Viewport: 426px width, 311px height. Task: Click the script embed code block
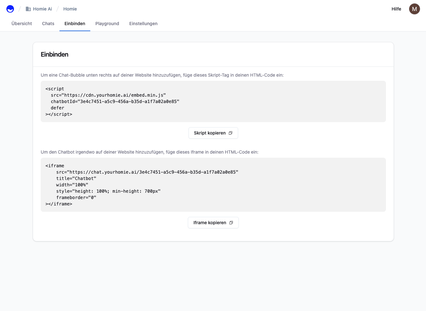coord(213,101)
